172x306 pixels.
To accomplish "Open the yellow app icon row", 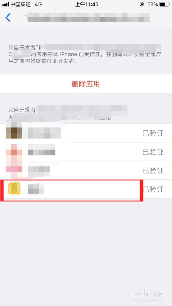I will pyautogui.click(x=86, y=189).
